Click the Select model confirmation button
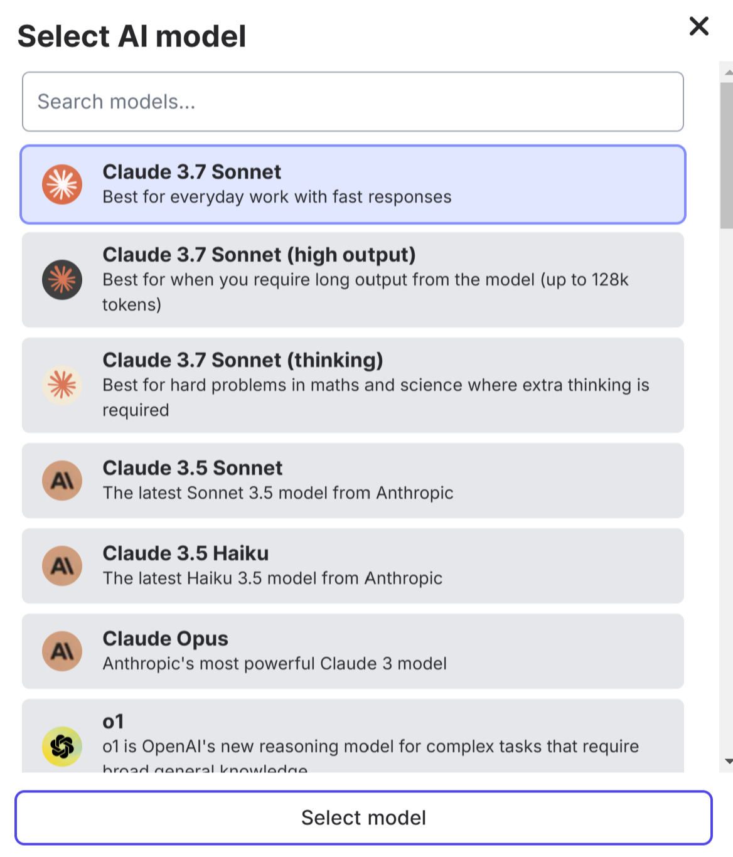The height and width of the screenshot is (857, 733). click(x=364, y=817)
